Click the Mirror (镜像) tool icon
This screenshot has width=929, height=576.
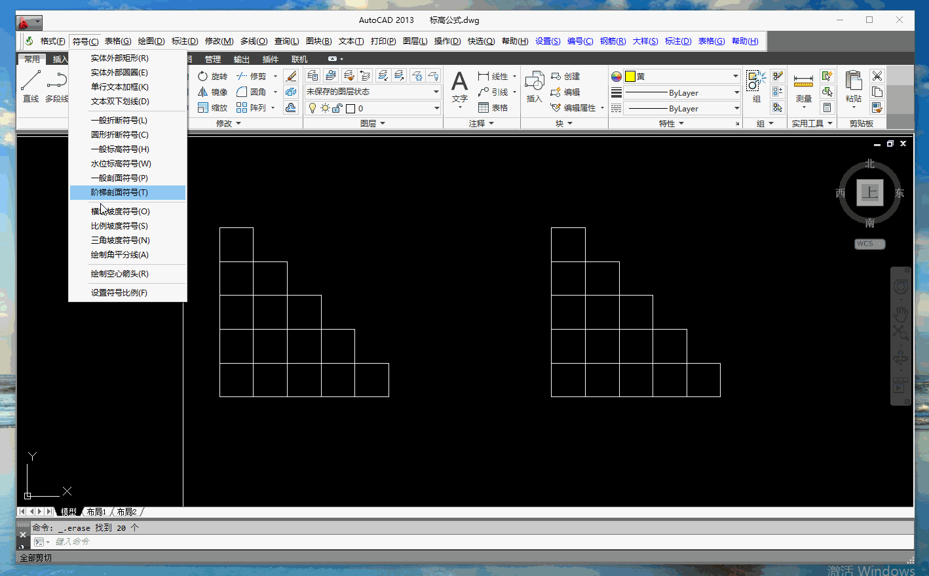(x=203, y=92)
